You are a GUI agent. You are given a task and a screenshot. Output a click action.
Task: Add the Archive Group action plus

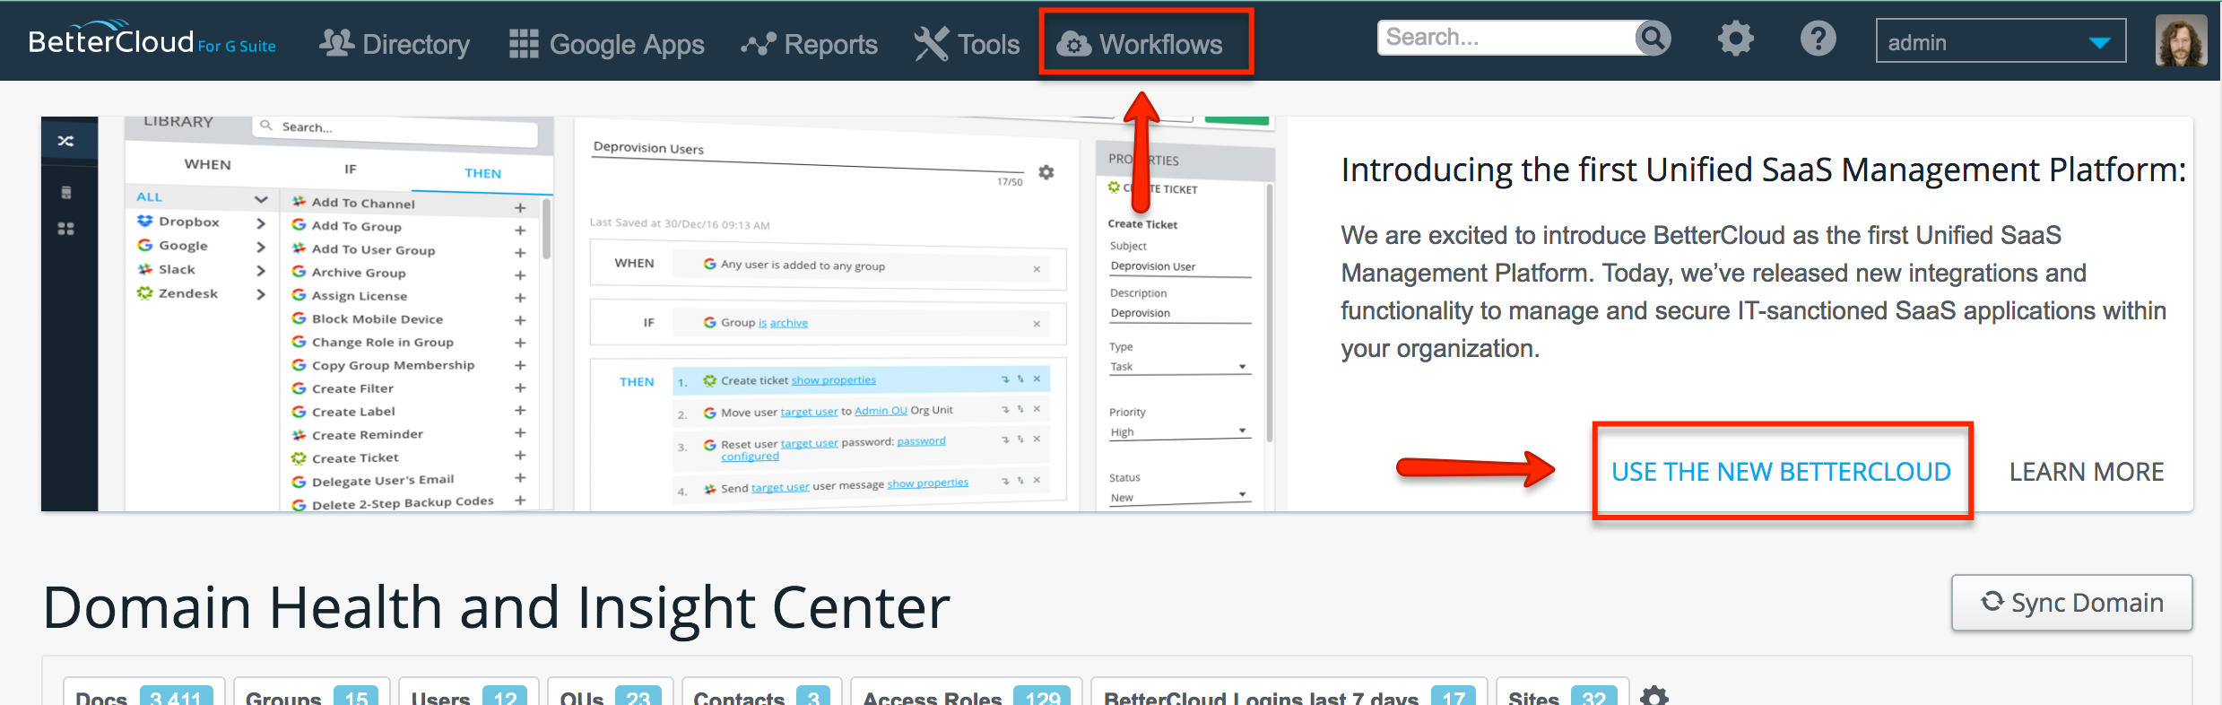[x=520, y=275]
